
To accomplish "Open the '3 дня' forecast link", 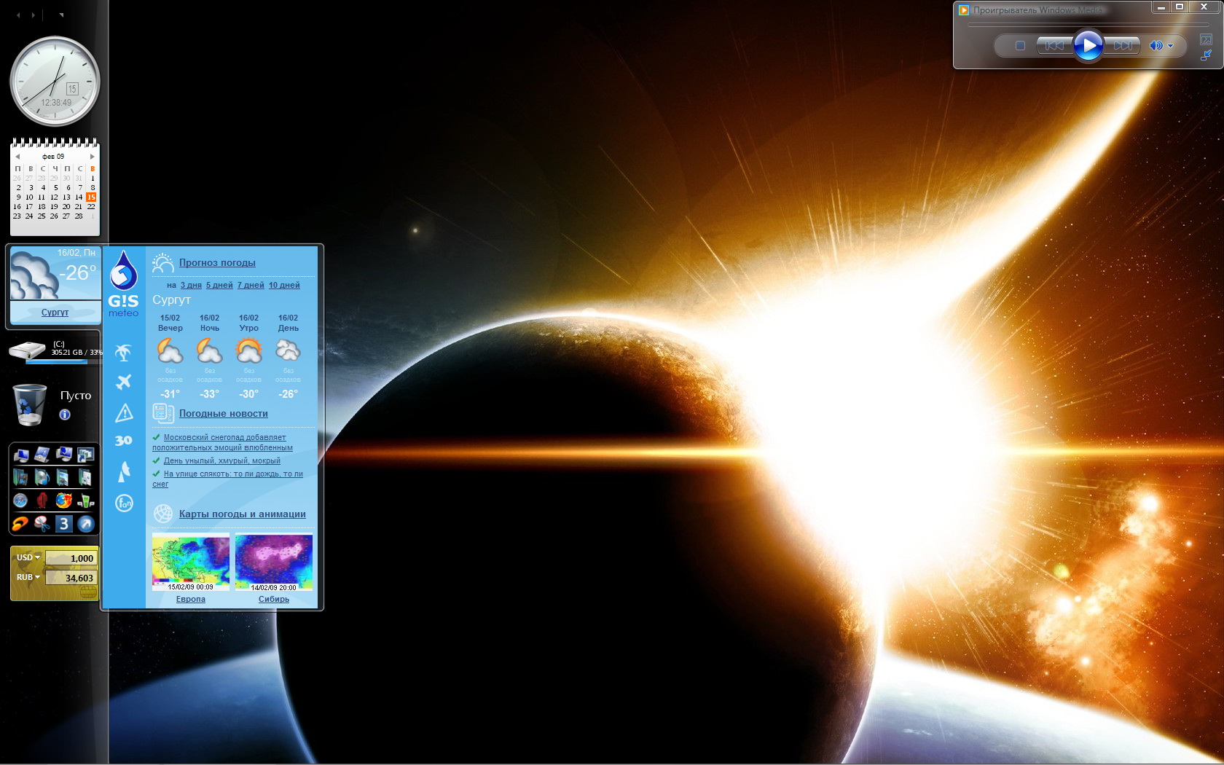I will (191, 285).
